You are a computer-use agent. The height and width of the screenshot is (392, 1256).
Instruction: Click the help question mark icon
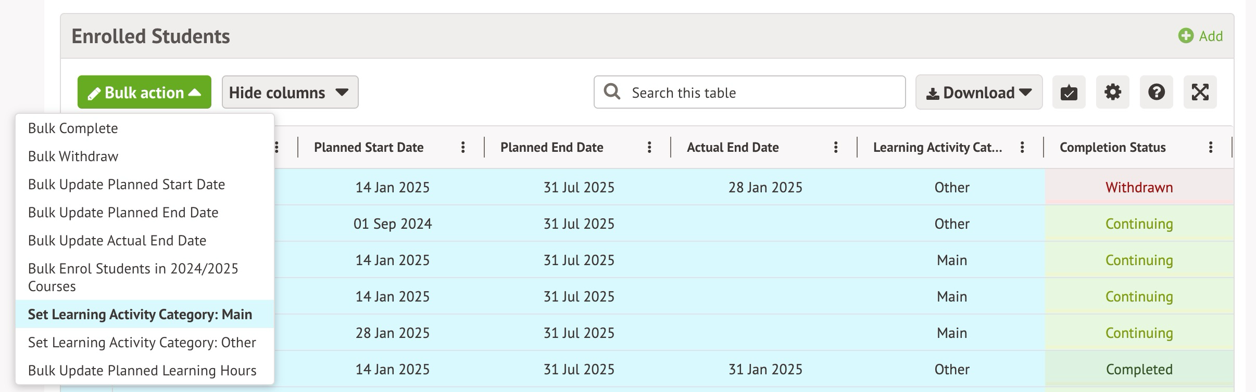(1156, 93)
